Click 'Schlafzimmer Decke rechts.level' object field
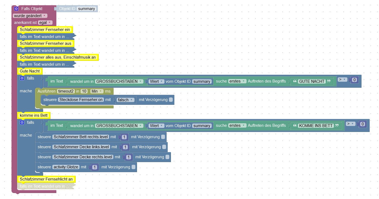The height and width of the screenshot is (199, 379). pos(83,157)
